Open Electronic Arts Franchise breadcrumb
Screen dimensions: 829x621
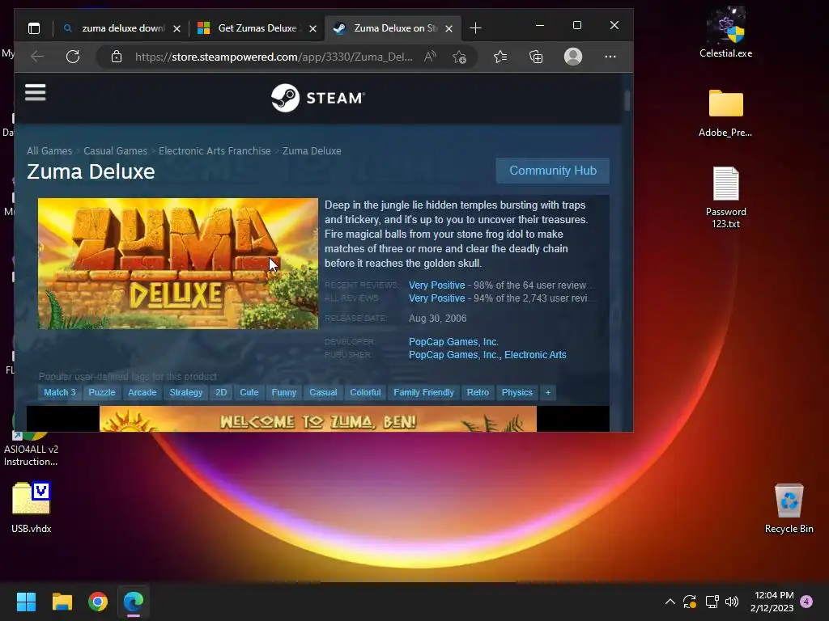pos(215,151)
